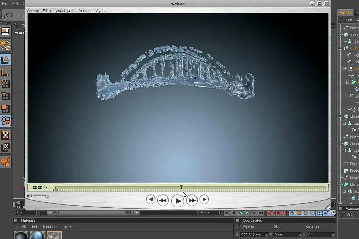This screenshot has width=359, height=239.
Task: Toggle the Position keying arrows icon
Action: click(x=292, y=213)
